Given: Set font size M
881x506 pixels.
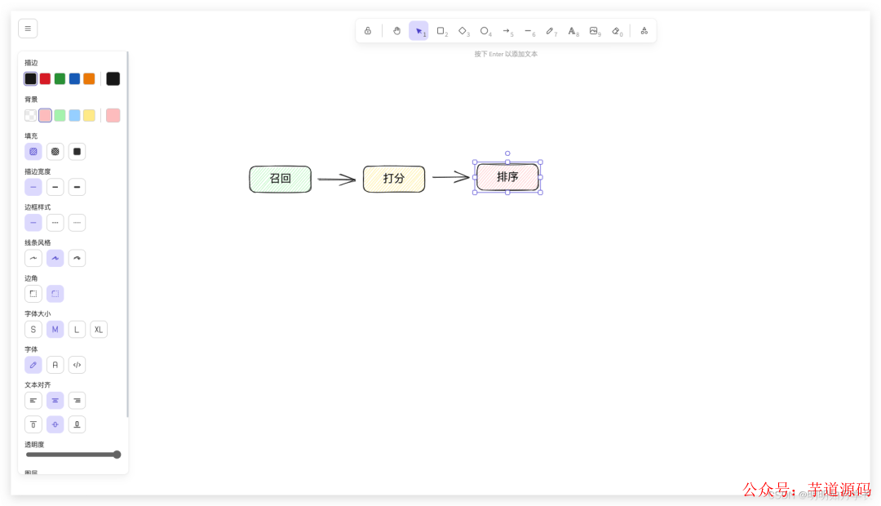Looking at the screenshot, I should (x=55, y=330).
